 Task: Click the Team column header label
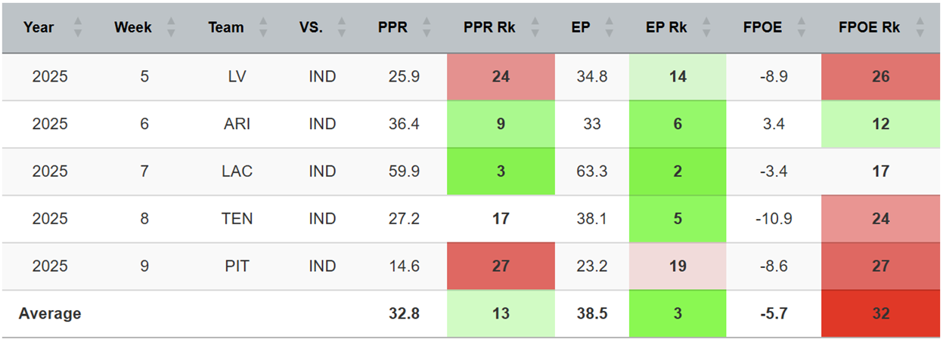pos(226,28)
